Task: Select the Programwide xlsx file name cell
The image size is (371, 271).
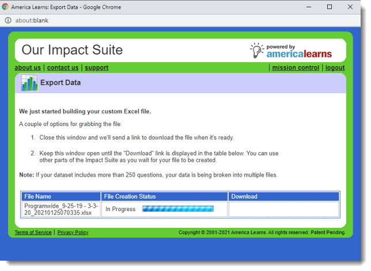Action: tap(61, 209)
